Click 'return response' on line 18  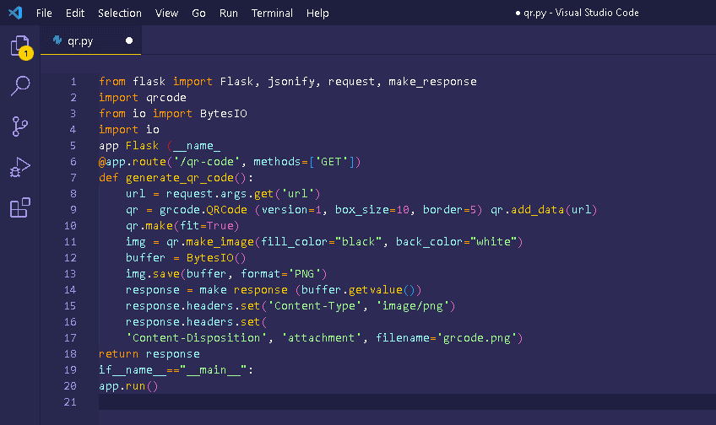coord(149,354)
